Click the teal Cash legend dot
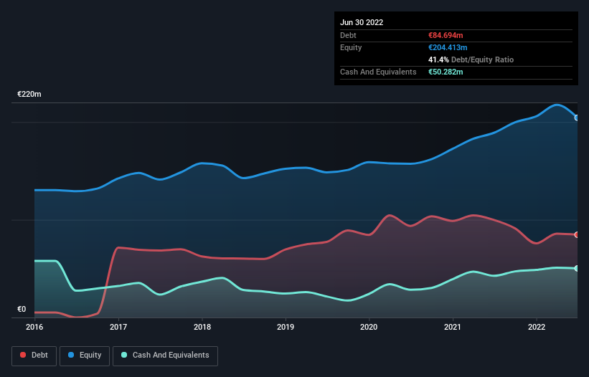Image resolution: width=589 pixels, height=377 pixels. pyautogui.click(x=124, y=355)
